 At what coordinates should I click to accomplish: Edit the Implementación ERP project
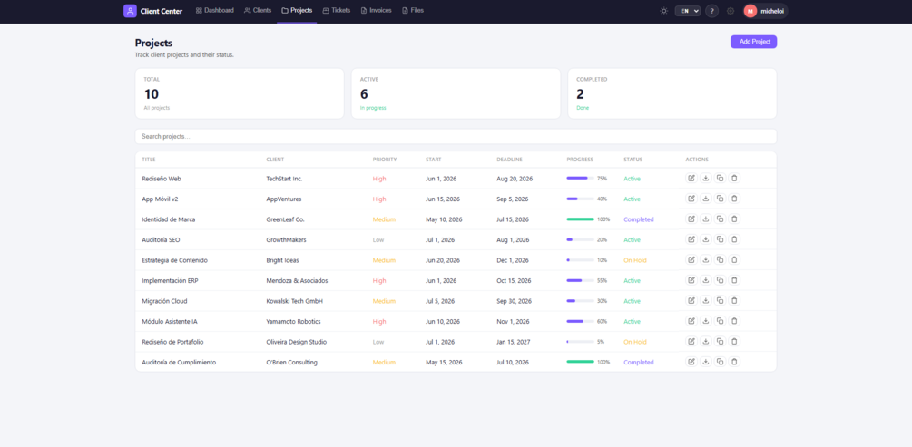pos(691,280)
